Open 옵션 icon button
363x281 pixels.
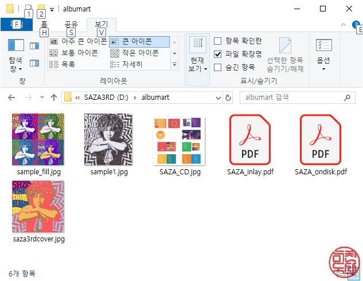tap(323, 55)
